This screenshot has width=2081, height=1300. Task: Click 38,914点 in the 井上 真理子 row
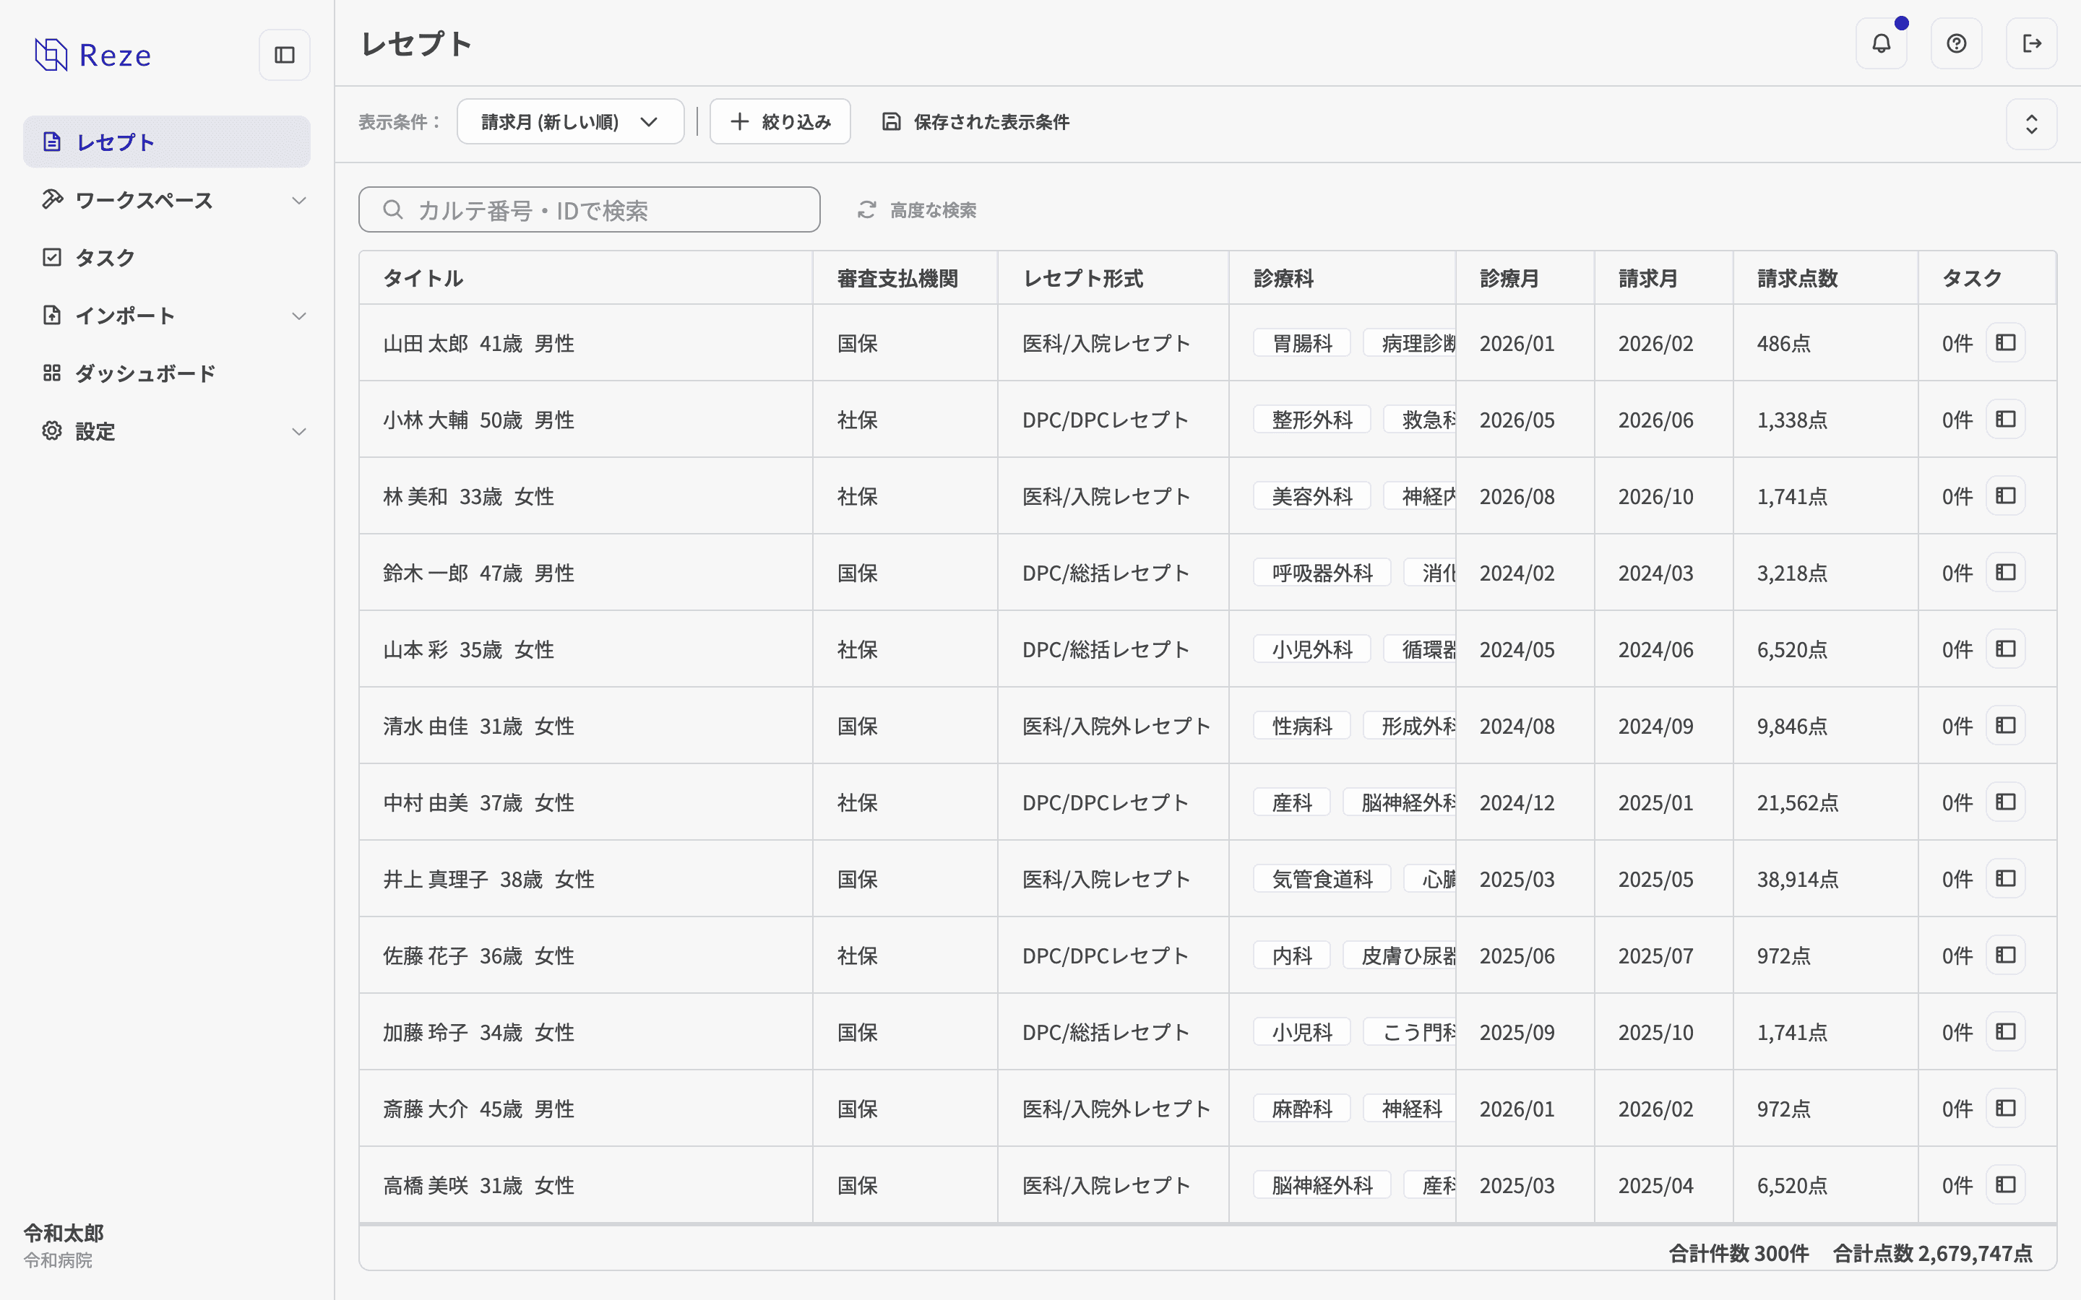[x=1798, y=880]
